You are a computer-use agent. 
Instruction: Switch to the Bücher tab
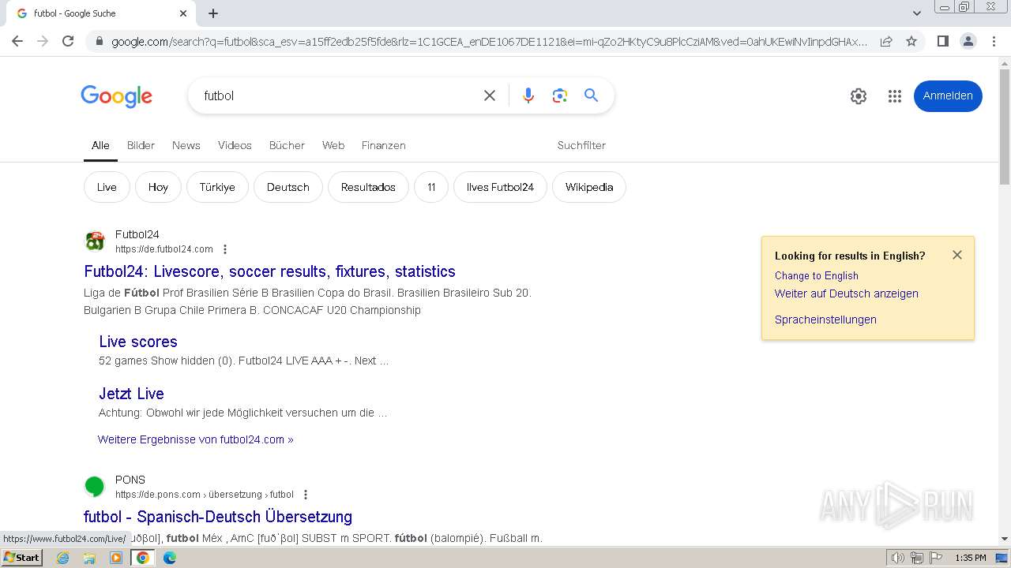pyautogui.click(x=287, y=145)
